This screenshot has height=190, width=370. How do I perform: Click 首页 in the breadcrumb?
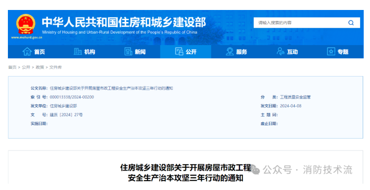point(12,67)
